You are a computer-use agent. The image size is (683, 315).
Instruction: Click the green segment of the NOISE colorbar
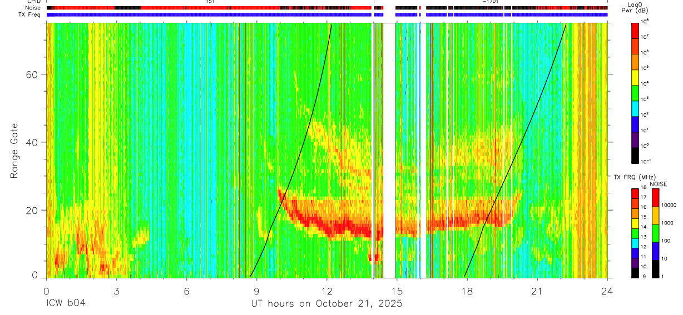pos(655,233)
